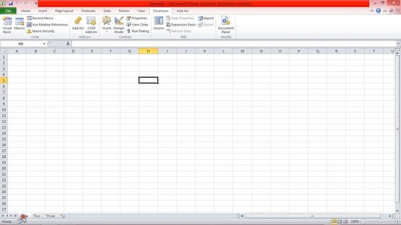The image size is (401, 225).
Task: Open the View tab
Action: point(141,11)
